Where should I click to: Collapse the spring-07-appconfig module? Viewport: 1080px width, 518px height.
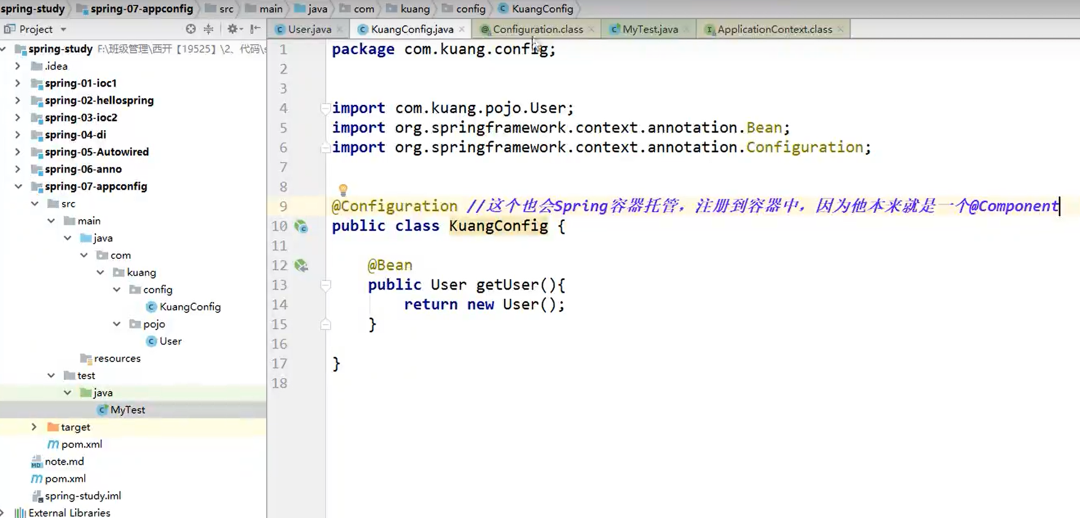(18, 186)
